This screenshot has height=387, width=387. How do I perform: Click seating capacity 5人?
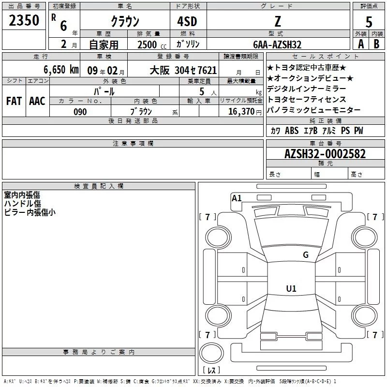[x=208, y=92]
